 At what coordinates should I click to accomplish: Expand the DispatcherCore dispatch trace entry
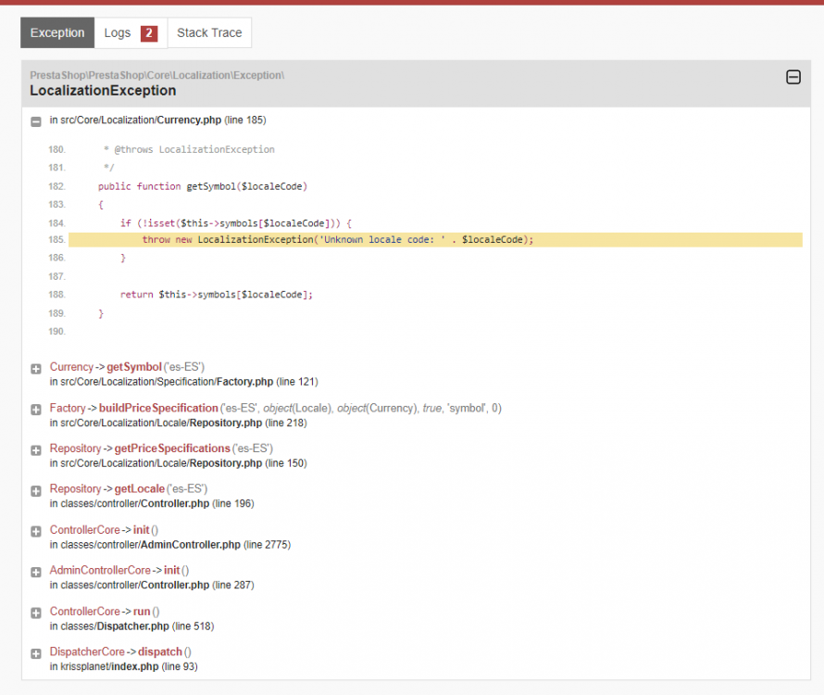[36, 653]
